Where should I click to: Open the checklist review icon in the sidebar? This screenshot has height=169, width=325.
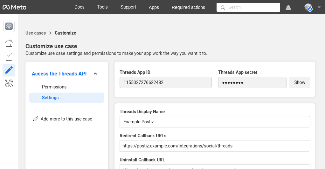[9, 57]
